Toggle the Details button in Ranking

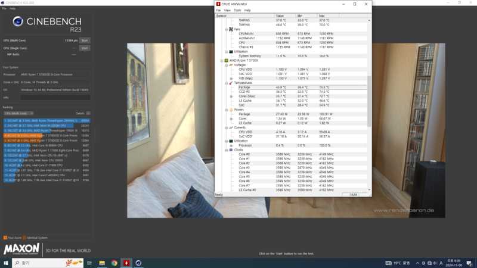click(x=88, y=113)
